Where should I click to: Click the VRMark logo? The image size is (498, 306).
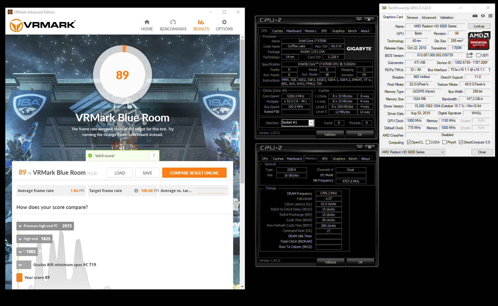pos(43,25)
